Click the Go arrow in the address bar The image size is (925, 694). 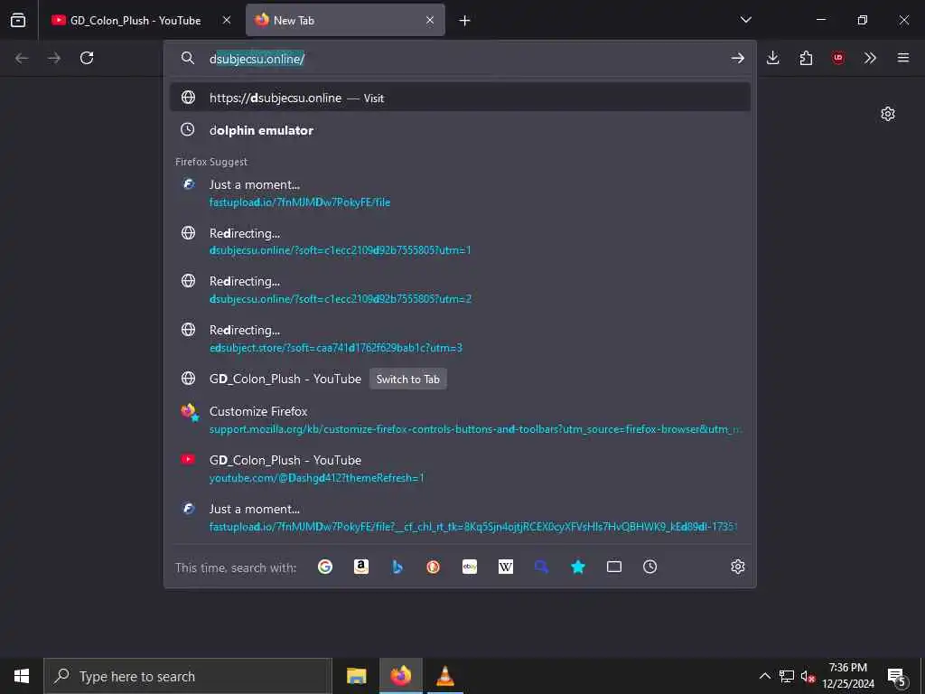pos(737,58)
